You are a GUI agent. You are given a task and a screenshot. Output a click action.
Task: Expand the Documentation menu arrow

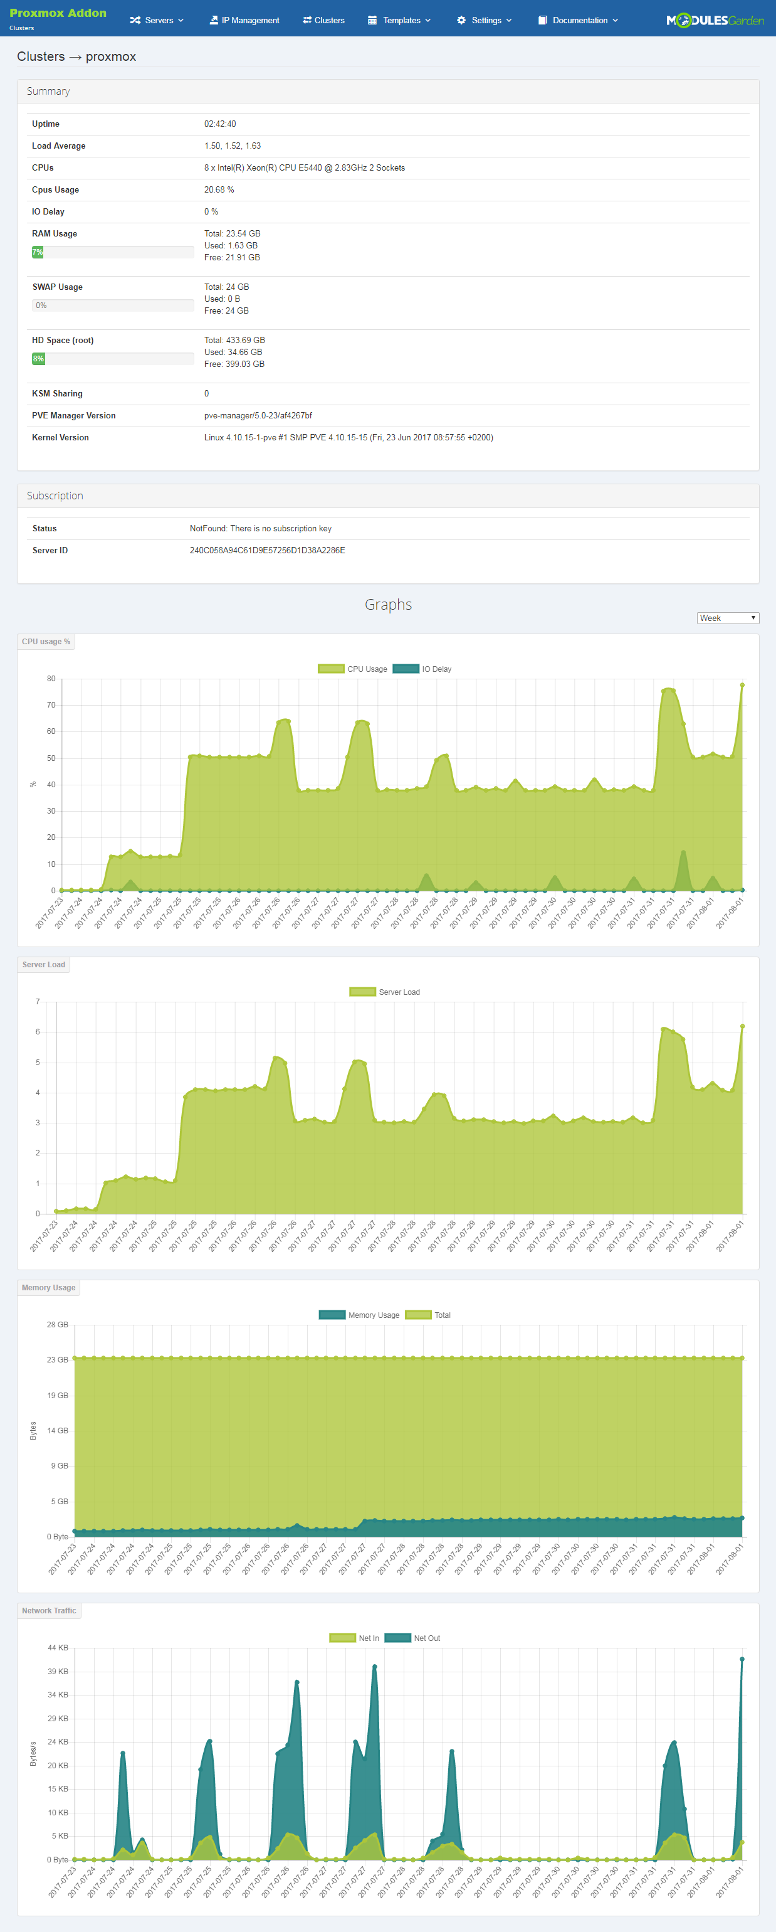tap(616, 20)
